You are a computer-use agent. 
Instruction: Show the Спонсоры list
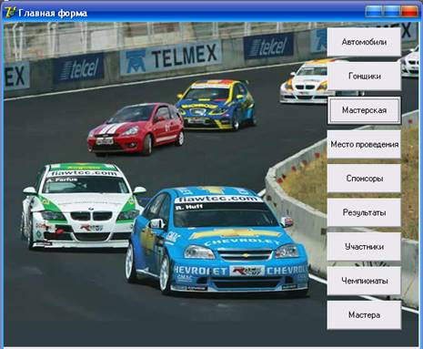click(x=364, y=179)
